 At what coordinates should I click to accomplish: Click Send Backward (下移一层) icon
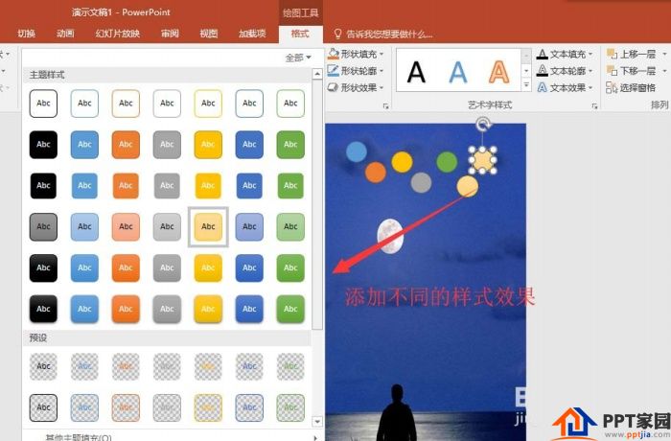click(612, 71)
